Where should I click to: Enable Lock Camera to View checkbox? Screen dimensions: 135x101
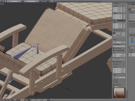point(114,50)
